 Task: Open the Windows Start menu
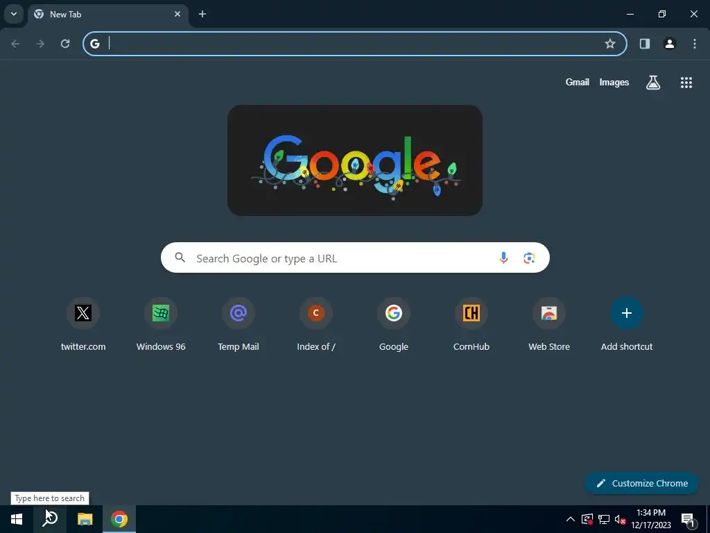click(17, 519)
